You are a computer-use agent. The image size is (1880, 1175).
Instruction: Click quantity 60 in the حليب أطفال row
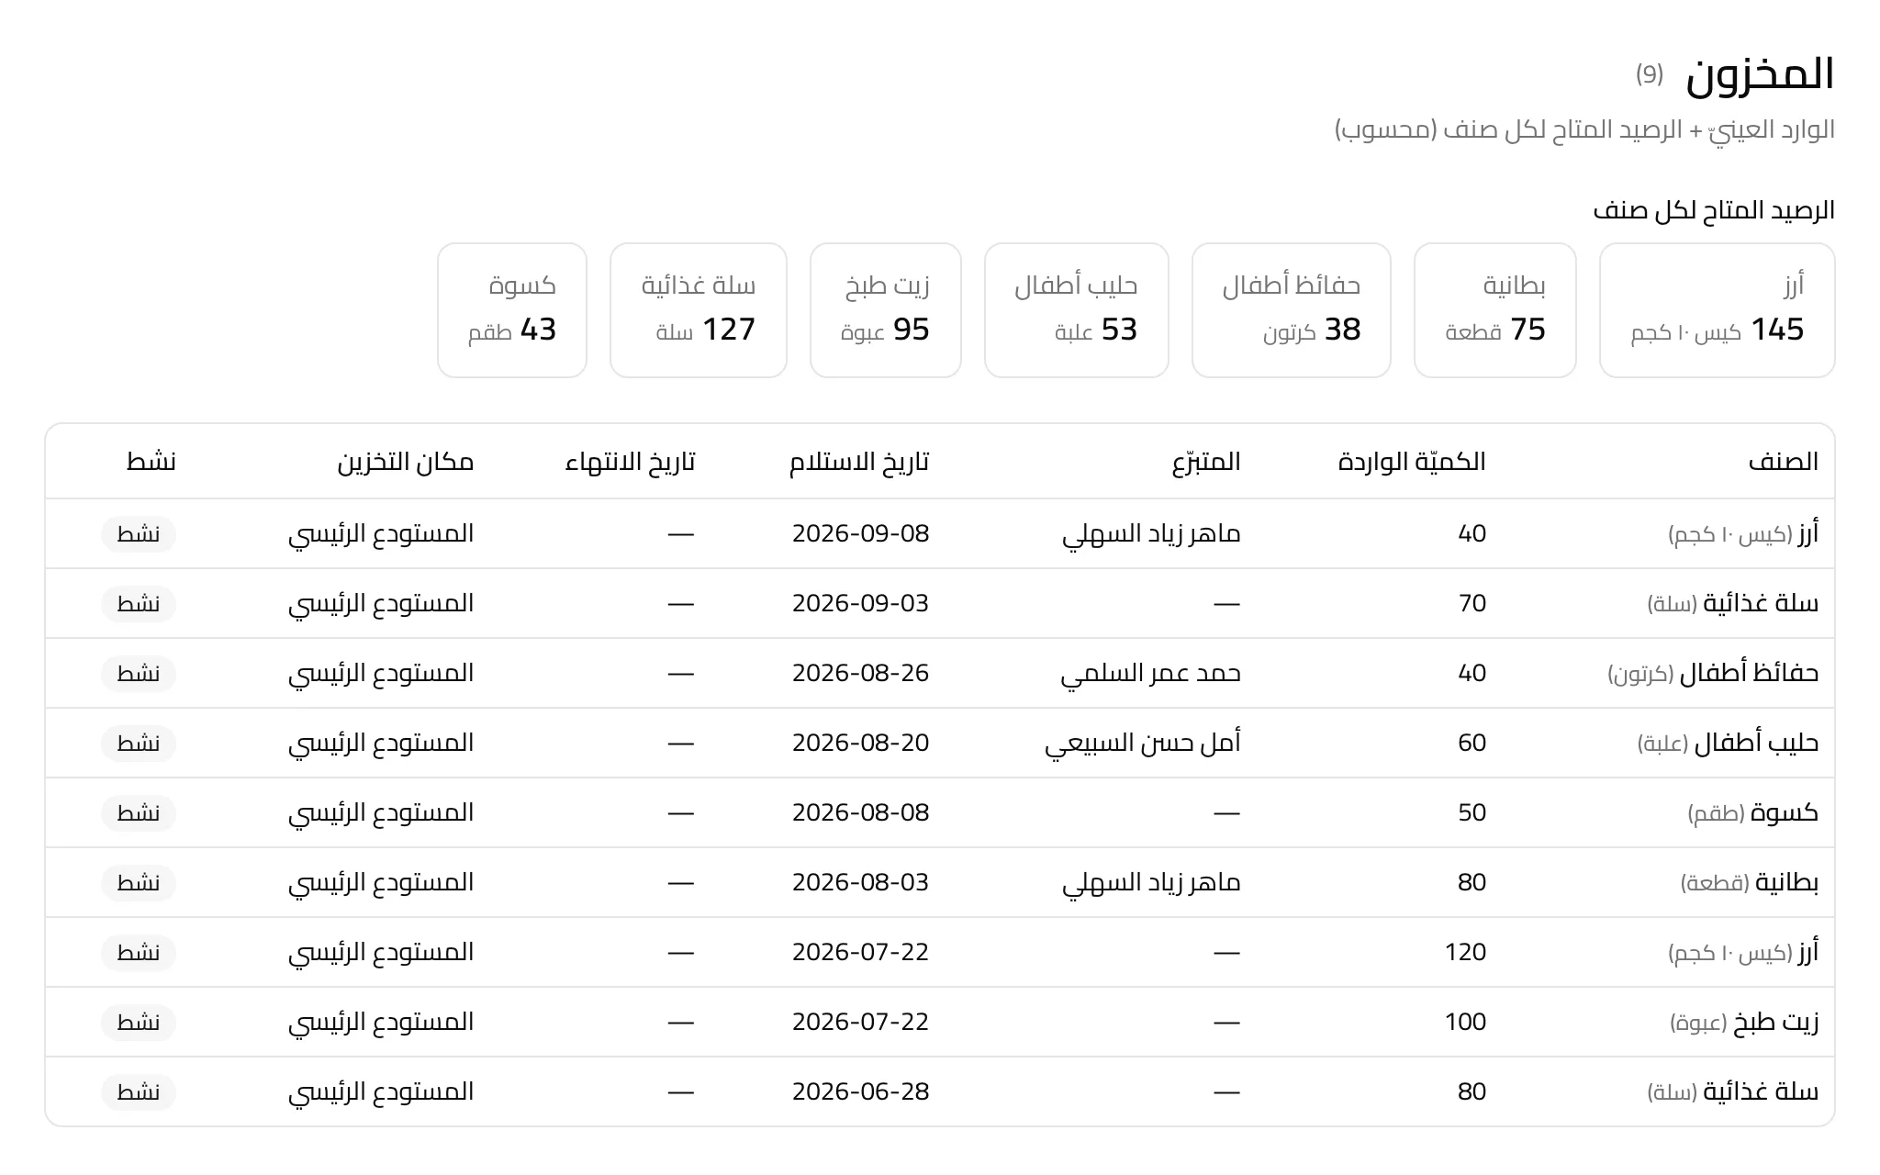point(1472,744)
